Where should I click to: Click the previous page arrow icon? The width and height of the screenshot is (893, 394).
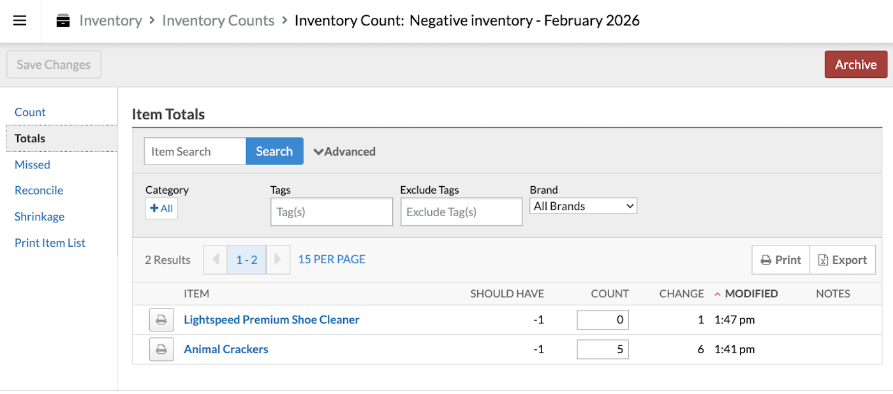215,259
